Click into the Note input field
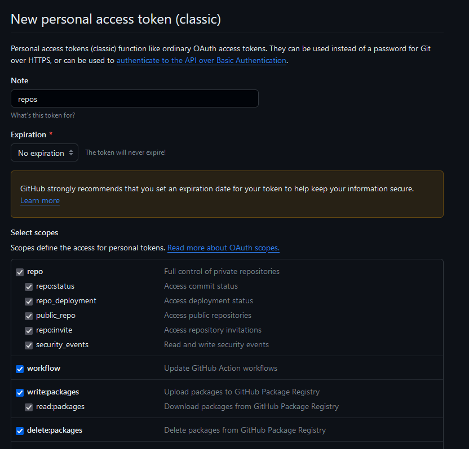 click(x=134, y=98)
